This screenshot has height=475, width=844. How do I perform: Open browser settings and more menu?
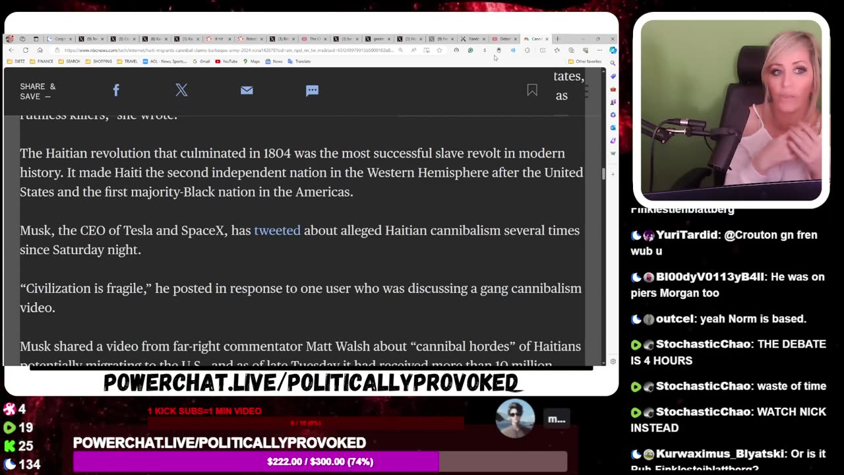coord(599,50)
